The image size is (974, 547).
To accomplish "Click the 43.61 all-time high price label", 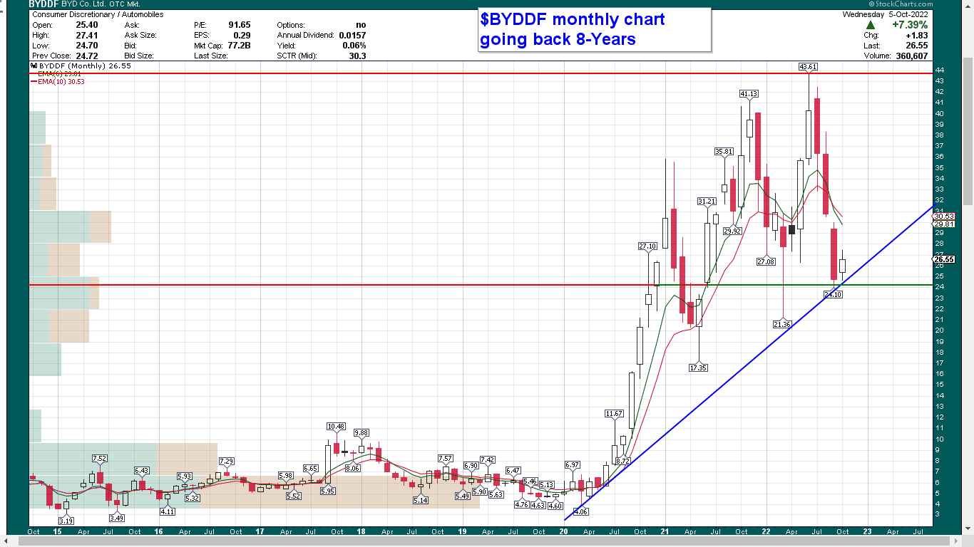I will coord(809,66).
